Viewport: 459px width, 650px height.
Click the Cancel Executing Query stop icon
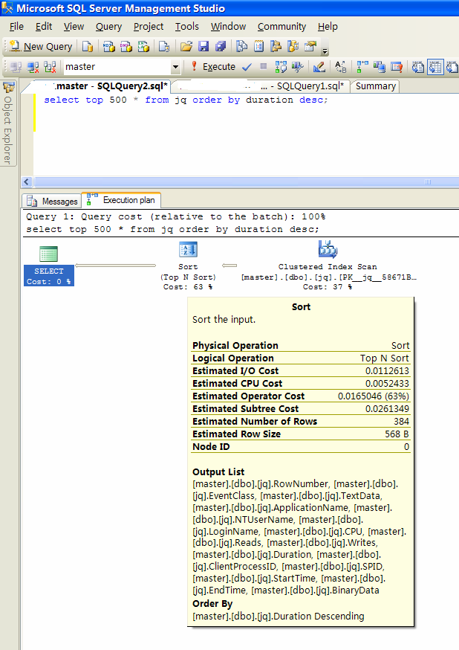click(x=263, y=67)
